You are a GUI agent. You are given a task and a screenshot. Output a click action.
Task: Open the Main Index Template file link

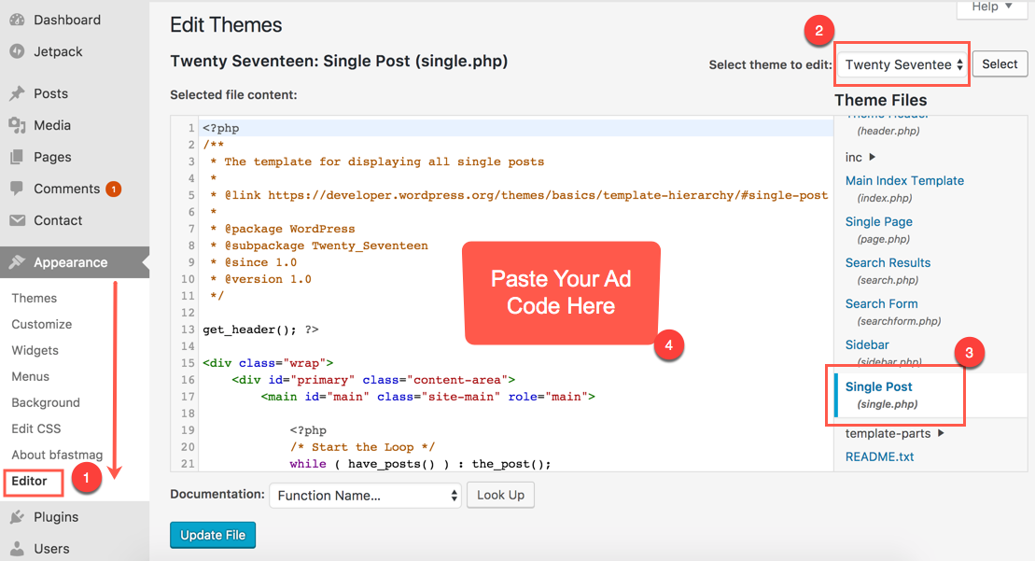point(904,181)
